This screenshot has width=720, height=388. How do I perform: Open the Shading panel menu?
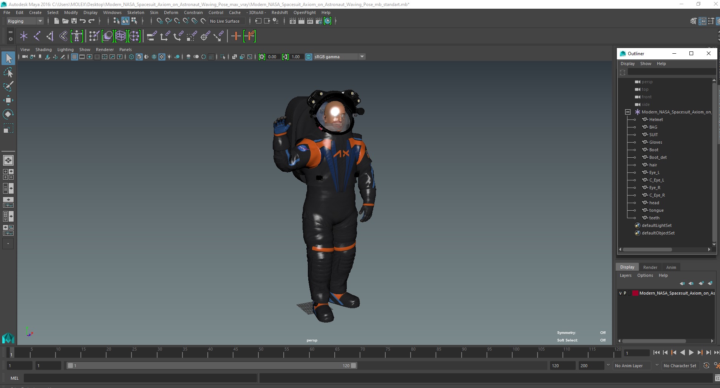(x=43, y=50)
